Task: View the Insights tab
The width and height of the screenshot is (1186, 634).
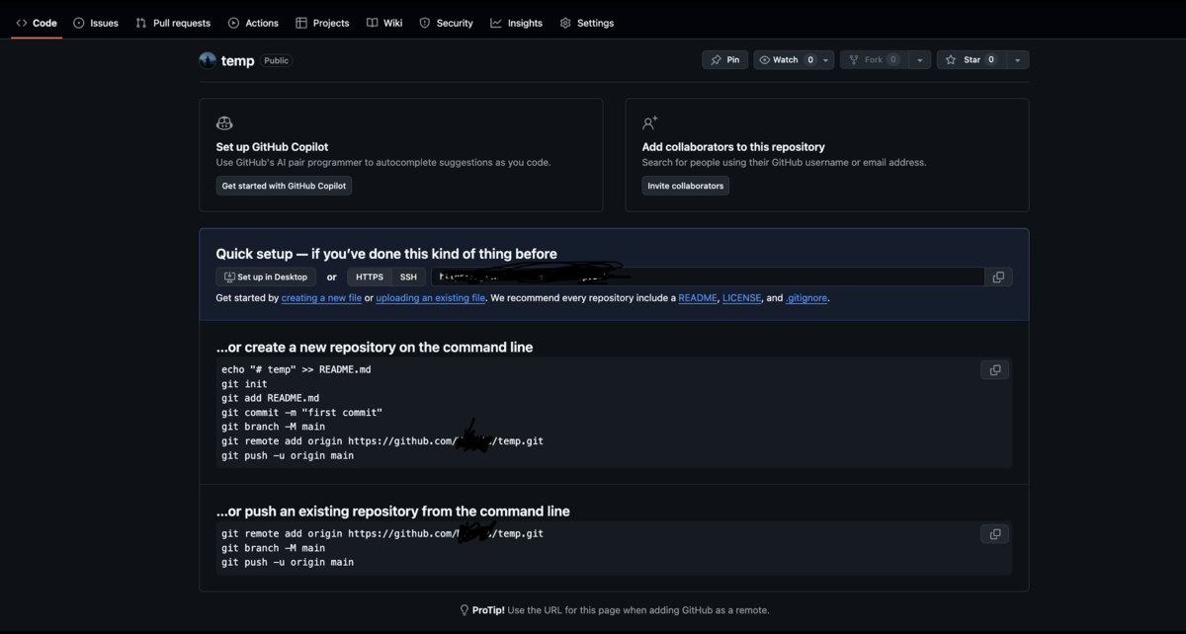Action: [x=516, y=23]
